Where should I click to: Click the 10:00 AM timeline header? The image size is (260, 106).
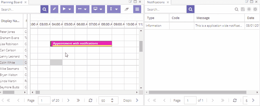coord(131,24)
